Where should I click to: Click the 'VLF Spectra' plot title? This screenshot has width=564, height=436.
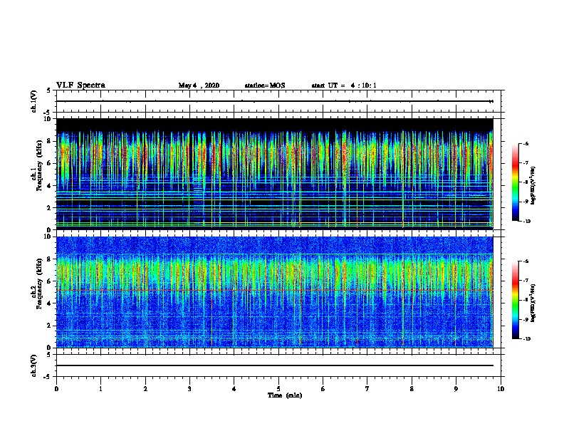[80, 85]
